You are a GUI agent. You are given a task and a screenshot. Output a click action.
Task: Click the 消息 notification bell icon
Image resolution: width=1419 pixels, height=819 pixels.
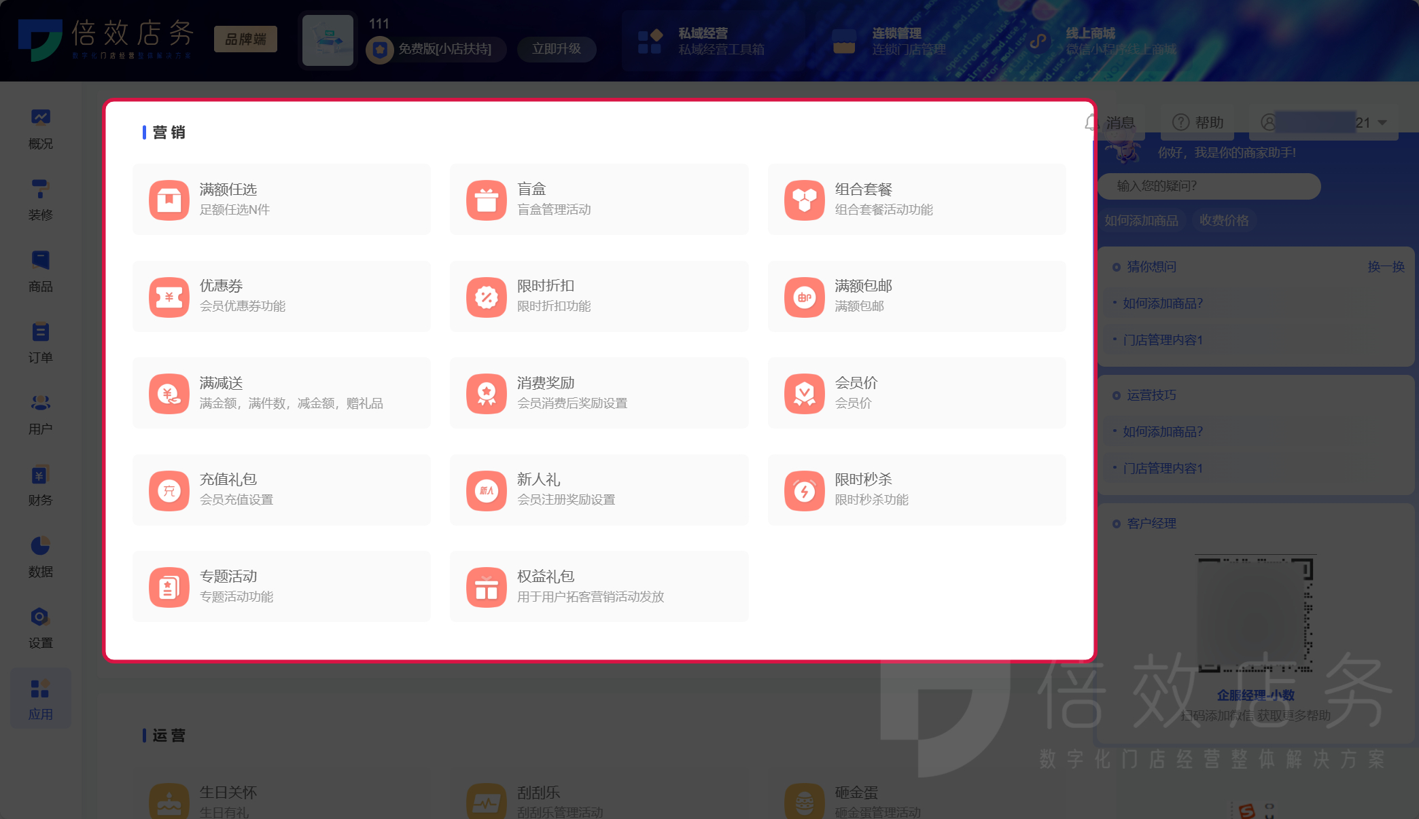[1091, 123]
